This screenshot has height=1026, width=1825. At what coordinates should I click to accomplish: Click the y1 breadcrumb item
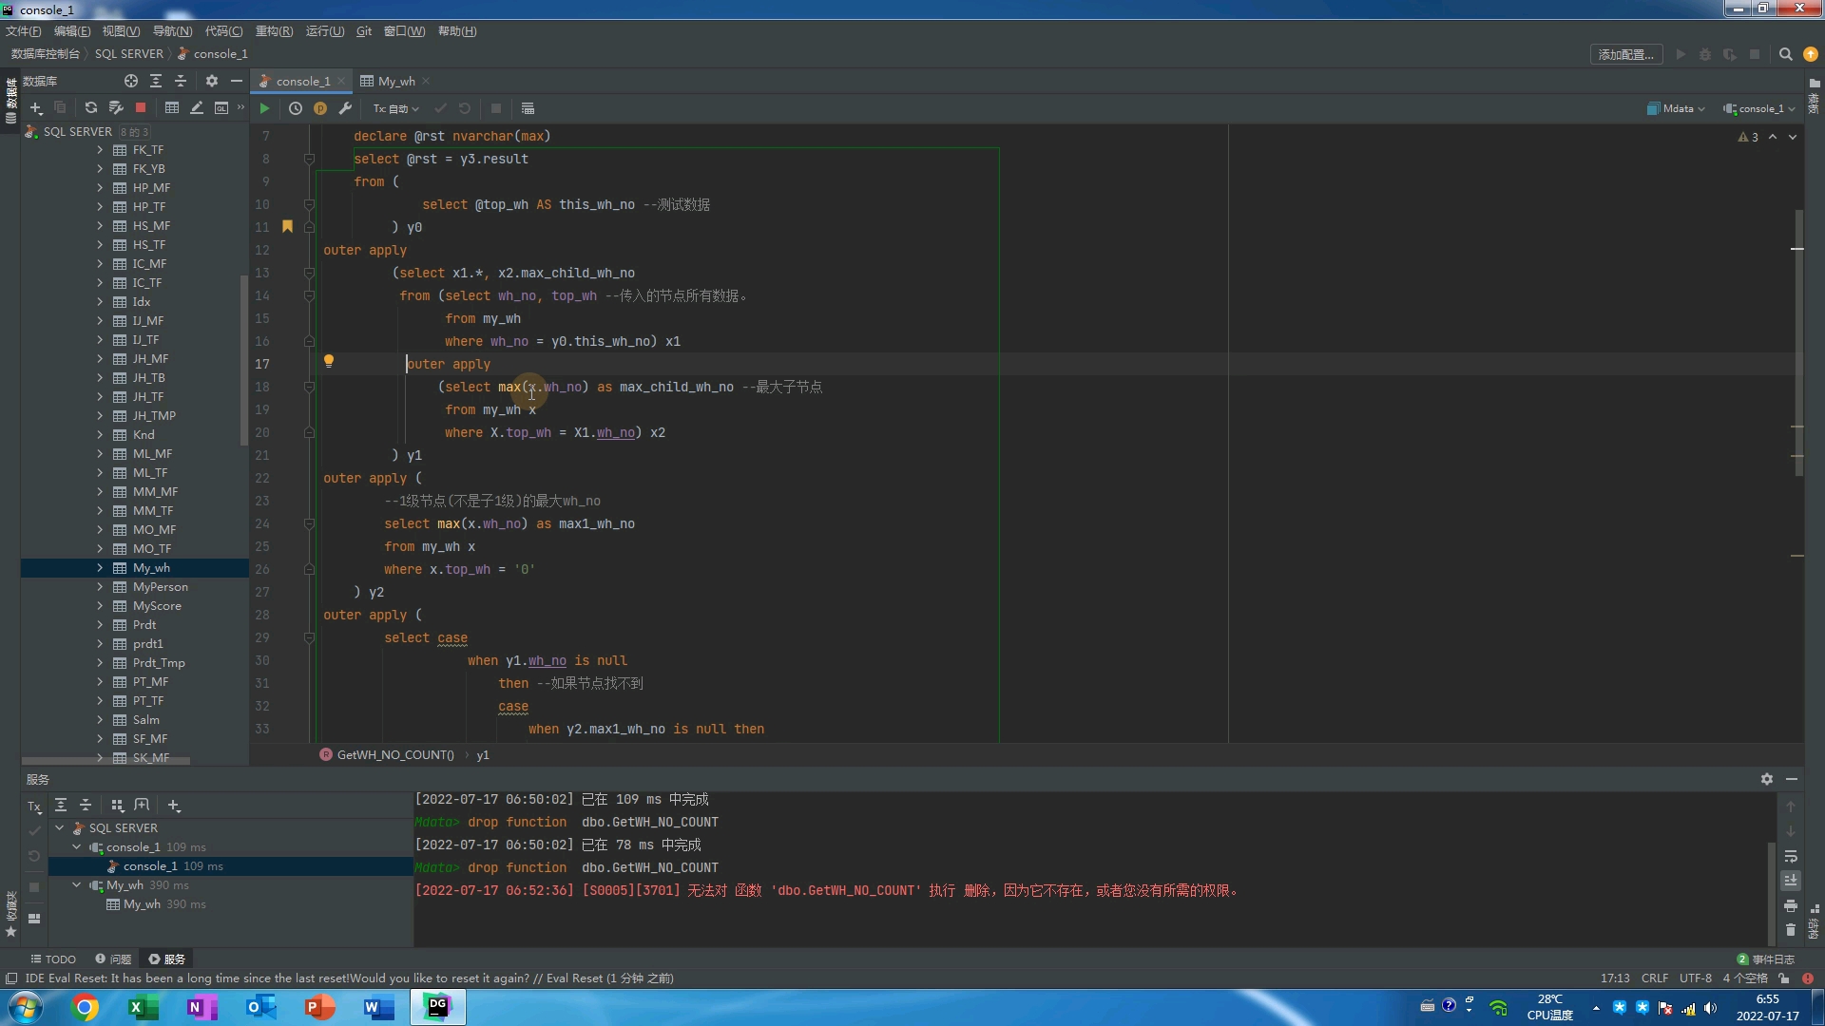(x=483, y=755)
